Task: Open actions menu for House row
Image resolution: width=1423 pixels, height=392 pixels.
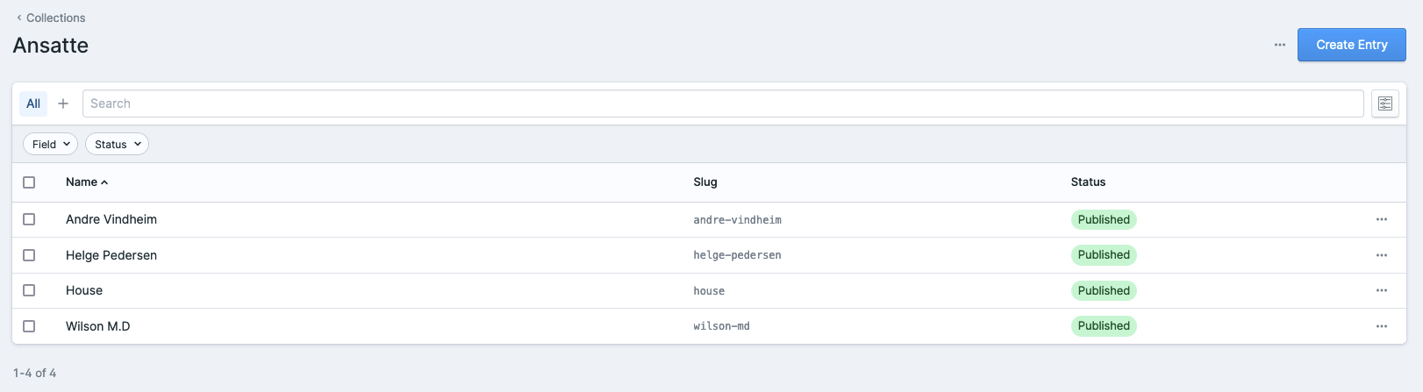Action: coord(1381,290)
